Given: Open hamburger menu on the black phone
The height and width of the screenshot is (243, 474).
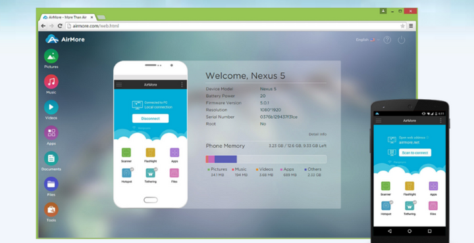Looking at the screenshot, I should click(x=379, y=121).
